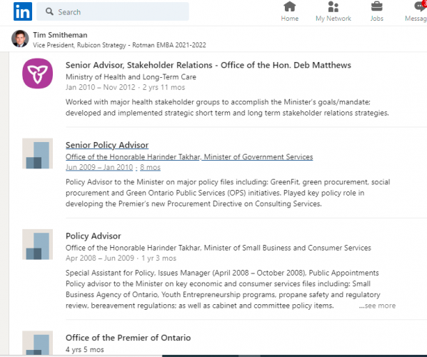Click the Jun 2009 – Jan 2010 date link
Viewport: 427px width, 357px height.
[99, 167]
